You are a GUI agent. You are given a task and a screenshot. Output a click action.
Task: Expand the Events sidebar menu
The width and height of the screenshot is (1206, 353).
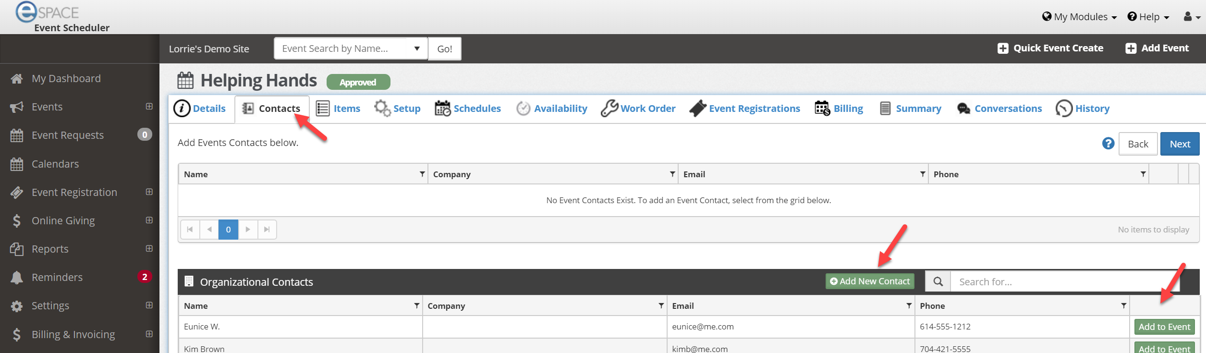pyautogui.click(x=149, y=106)
